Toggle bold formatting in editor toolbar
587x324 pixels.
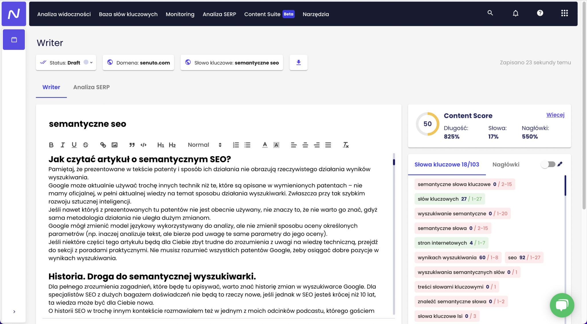(x=51, y=145)
